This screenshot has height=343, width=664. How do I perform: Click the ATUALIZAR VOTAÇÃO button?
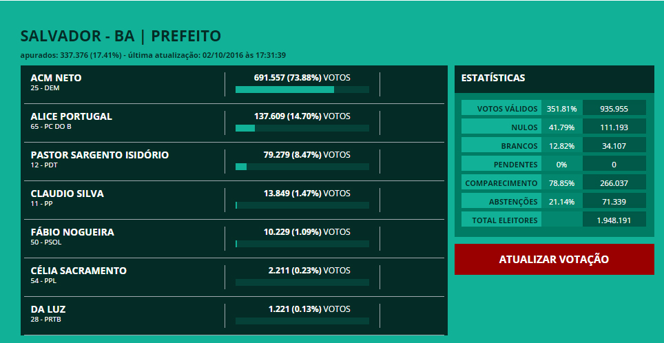click(x=554, y=259)
